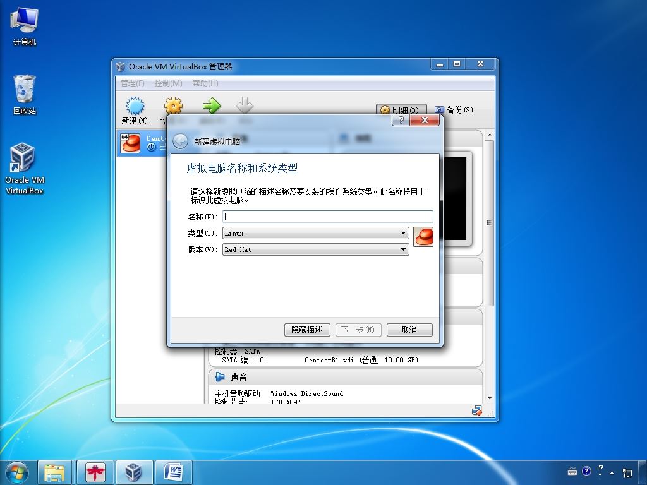The height and width of the screenshot is (485, 647).
Task: Click the scroll down arrow in details pane
Action: click(x=490, y=398)
